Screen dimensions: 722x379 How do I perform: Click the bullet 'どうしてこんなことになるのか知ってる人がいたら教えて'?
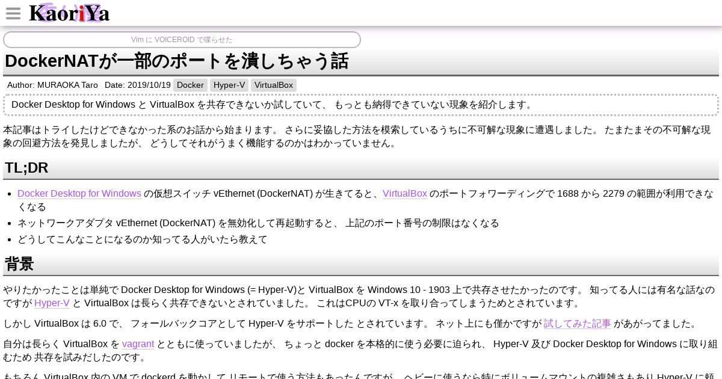click(x=143, y=239)
